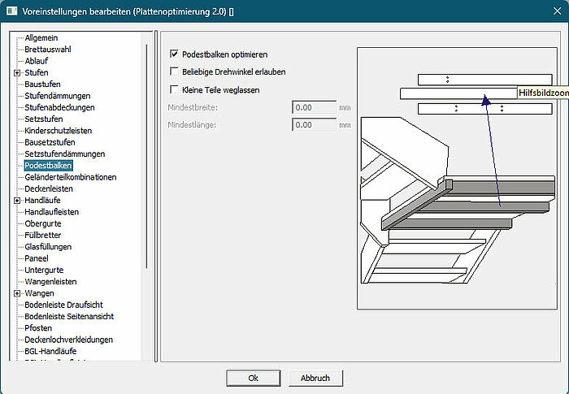Select Baustufen in the tree
The width and height of the screenshot is (569, 394).
[x=42, y=84]
